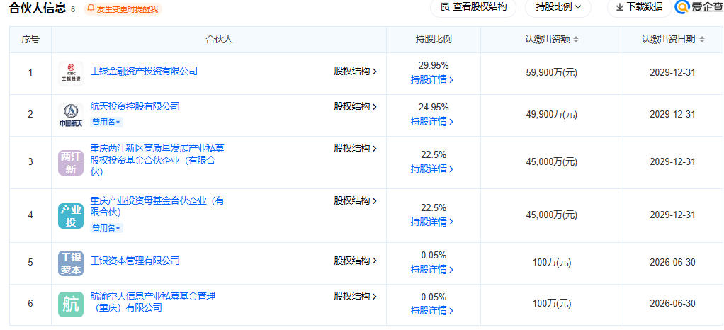Open 工银资本管理有限公司 company link

(135, 261)
